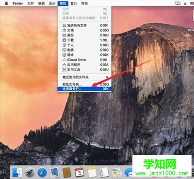Open Calendar from the Dock
194x179 pixels.
point(80,172)
